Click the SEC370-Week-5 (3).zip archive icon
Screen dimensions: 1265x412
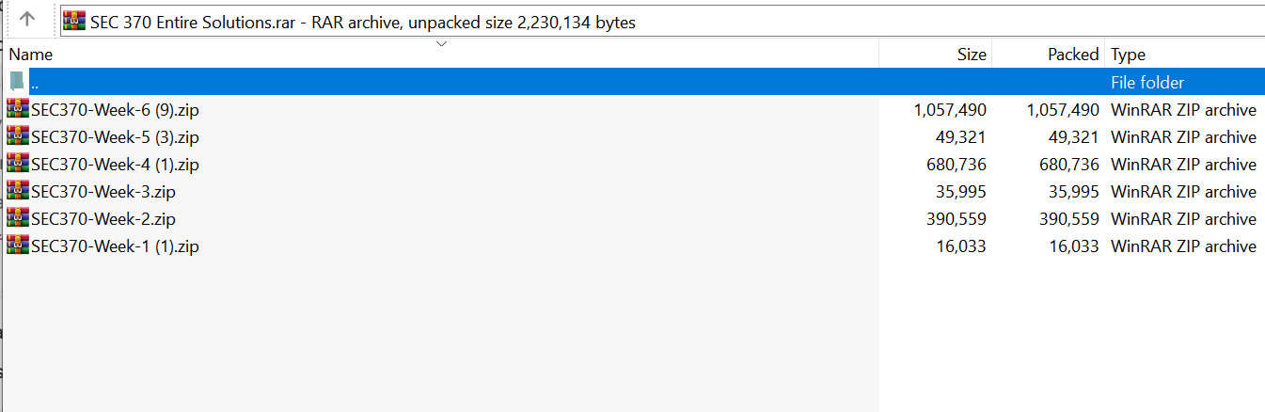pos(18,136)
